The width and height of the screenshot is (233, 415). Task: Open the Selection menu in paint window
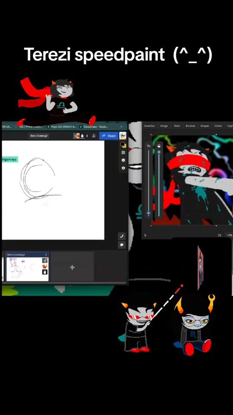coord(150,126)
